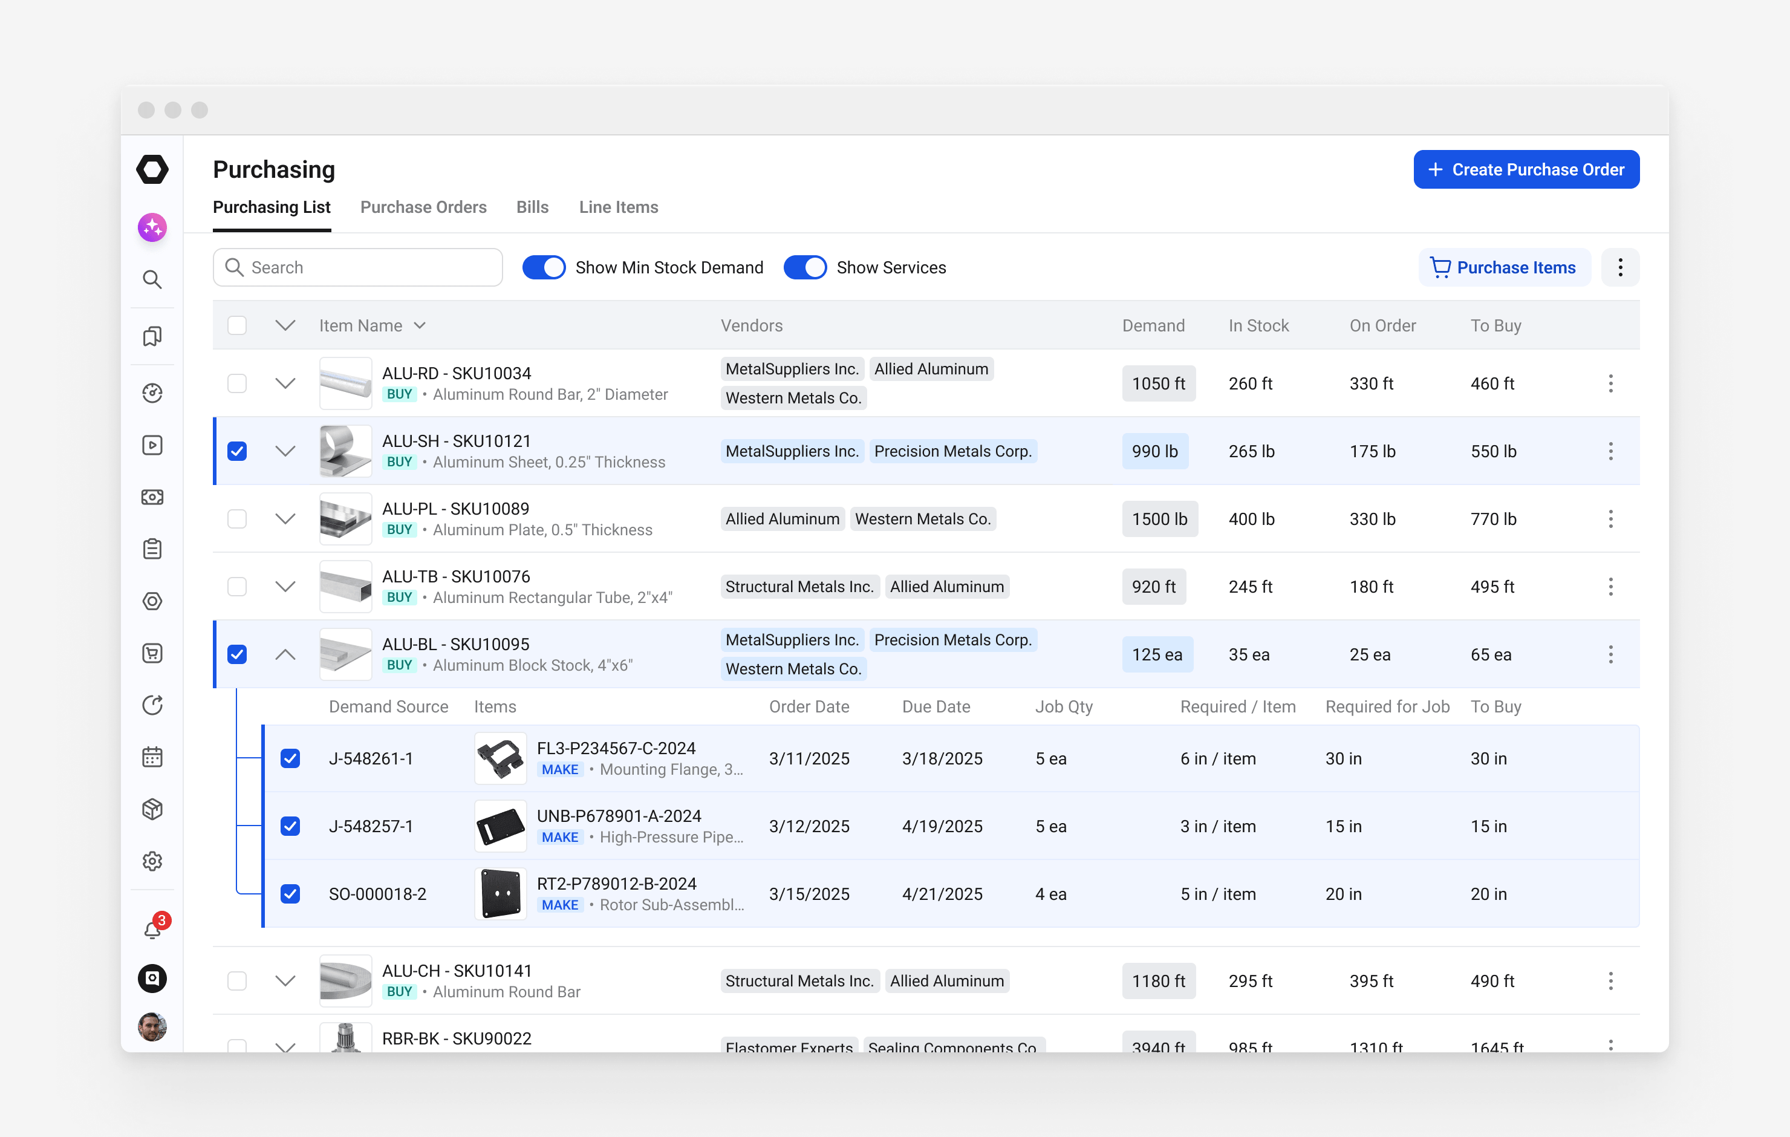The height and width of the screenshot is (1137, 1790).
Task: Click the sidebar search magnifier icon
Action: (152, 279)
